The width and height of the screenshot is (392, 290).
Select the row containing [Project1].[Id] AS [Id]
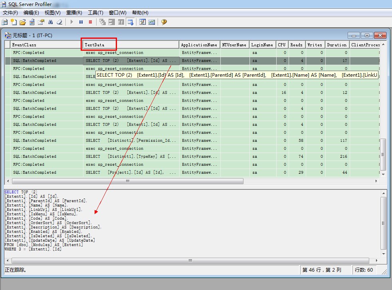pos(192,173)
